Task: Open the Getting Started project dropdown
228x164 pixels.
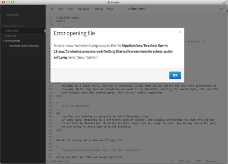Action: (13, 26)
